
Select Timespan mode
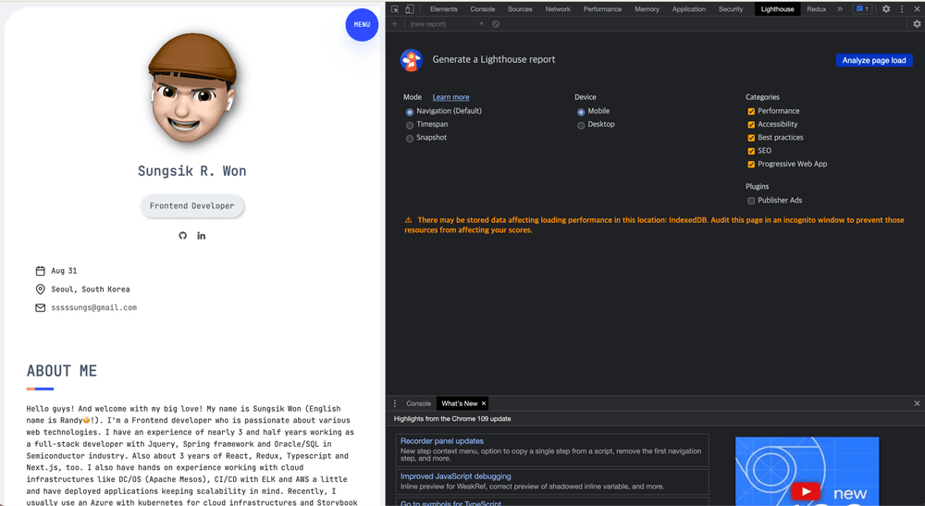coord(410,125)
